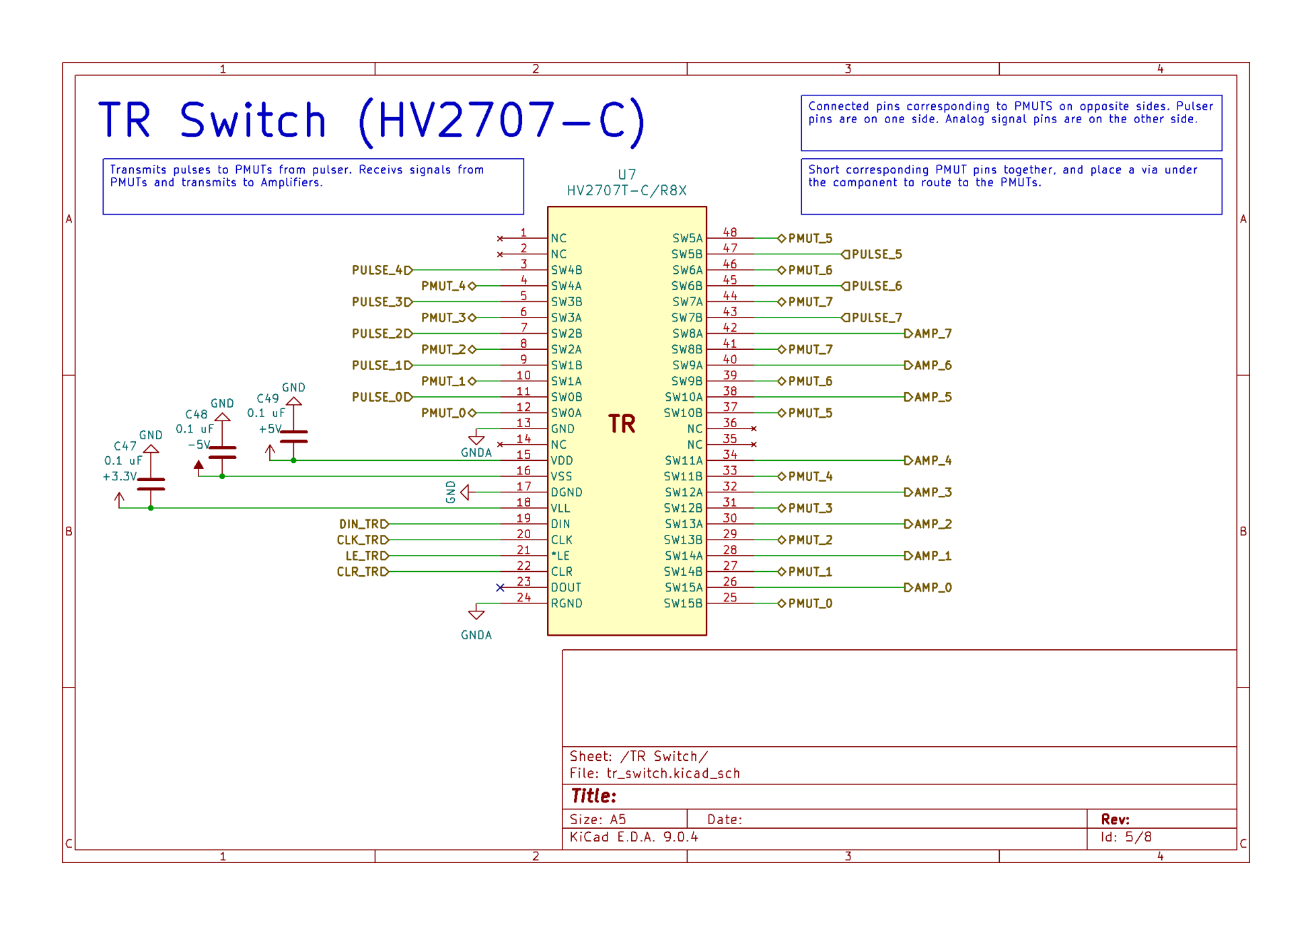The height and width of the screenshot is (925, 1312).
Task: Select capacitor C47 symbol
Action: tap(151, 484)
